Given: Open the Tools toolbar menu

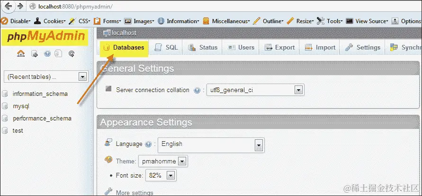Looking at the screenshot, I should (330, 21).
